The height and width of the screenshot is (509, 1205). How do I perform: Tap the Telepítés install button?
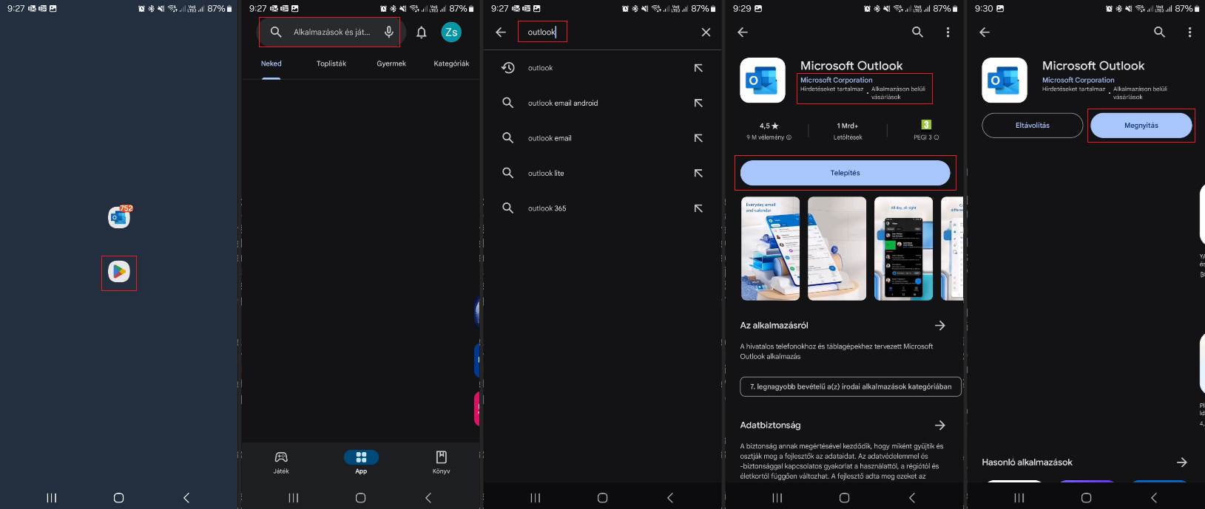pyautogui.click(x=845, y=173)
